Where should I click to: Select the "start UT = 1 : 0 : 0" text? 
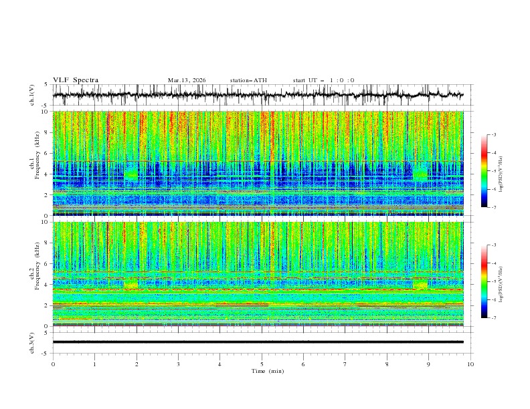coord(323,80)
